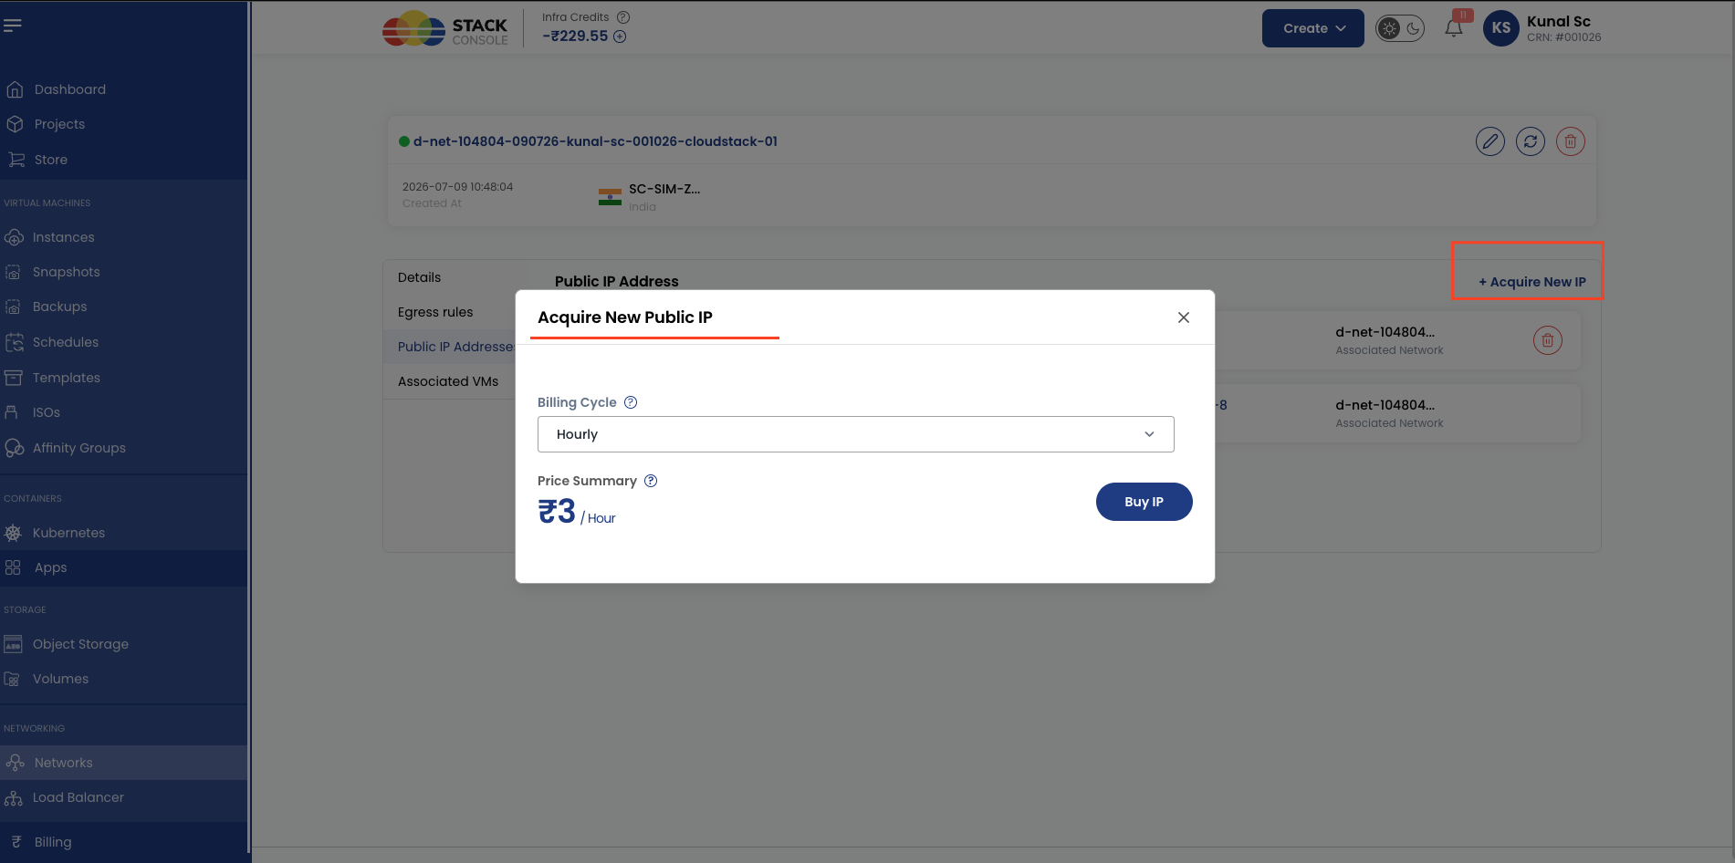Click the India flag icon
Image resolution: width=1735 pixels, height=863 pixels.
pos(610,196)
